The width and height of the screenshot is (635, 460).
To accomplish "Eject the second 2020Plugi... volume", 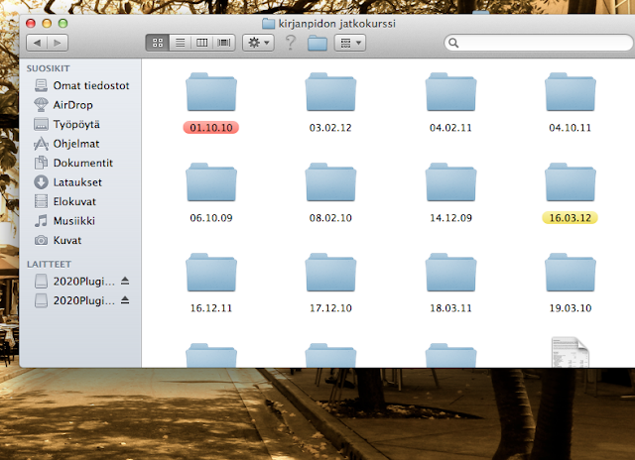I will point(125,299).
